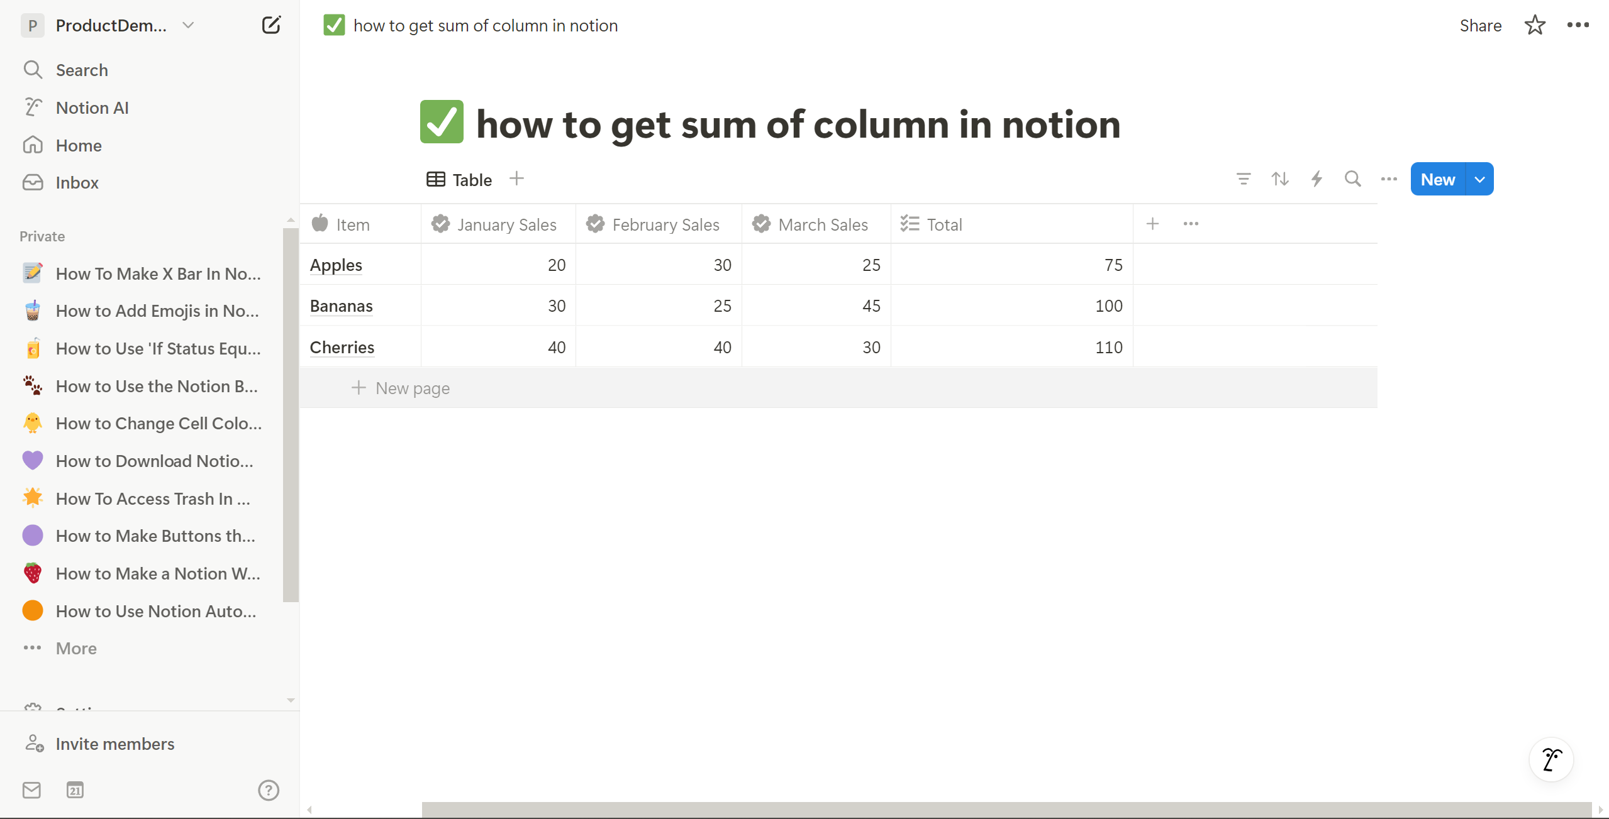This screenshot has width=1609, height=819.
Task: Click the green checkmark page icon
Action: tap(442, 122)
